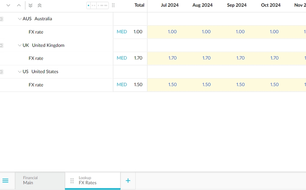Screen dimensions: 306x190
Task: Click the MED link for Australia FX rate
Action: [122, 32]
